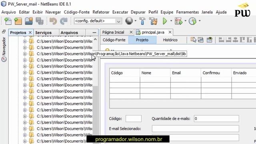The image size is (256, 144).
Task: Click the Projects panel vertical scrollbar thumb
Action: tap(95, 114)
